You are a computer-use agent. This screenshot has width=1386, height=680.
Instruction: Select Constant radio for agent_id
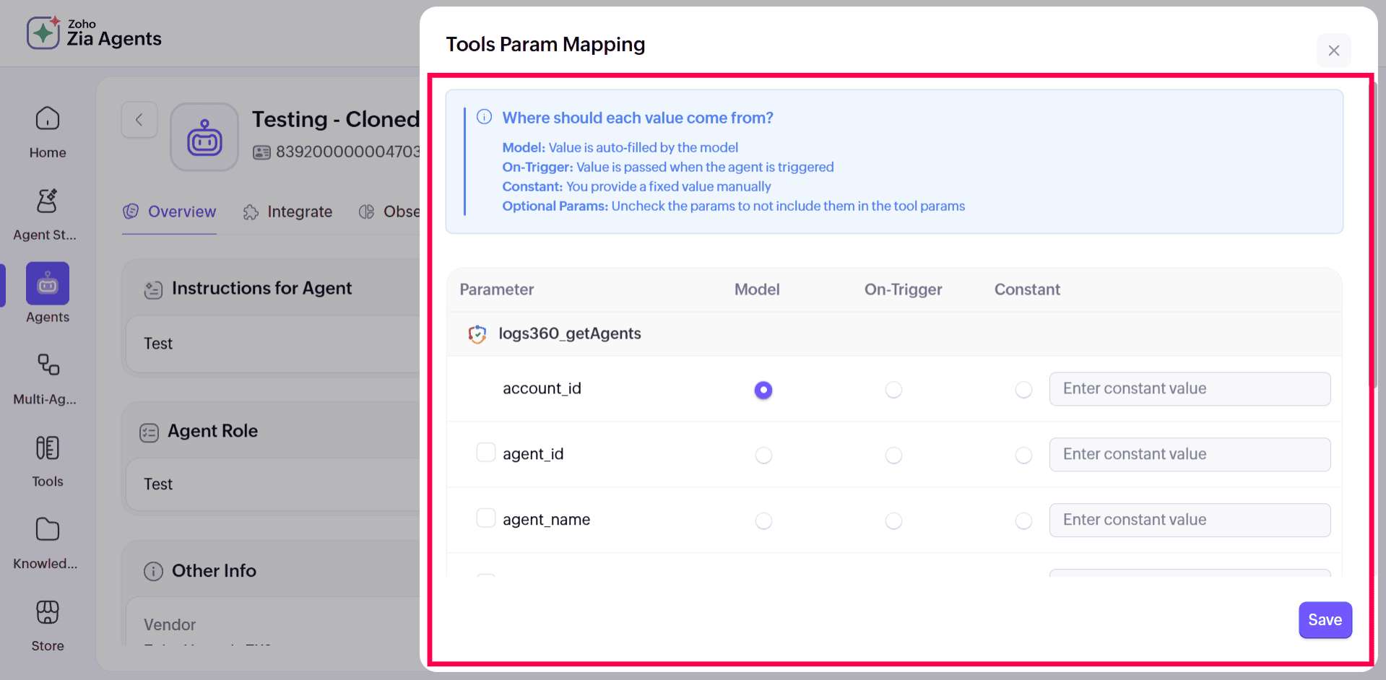tap(1023, 455)
